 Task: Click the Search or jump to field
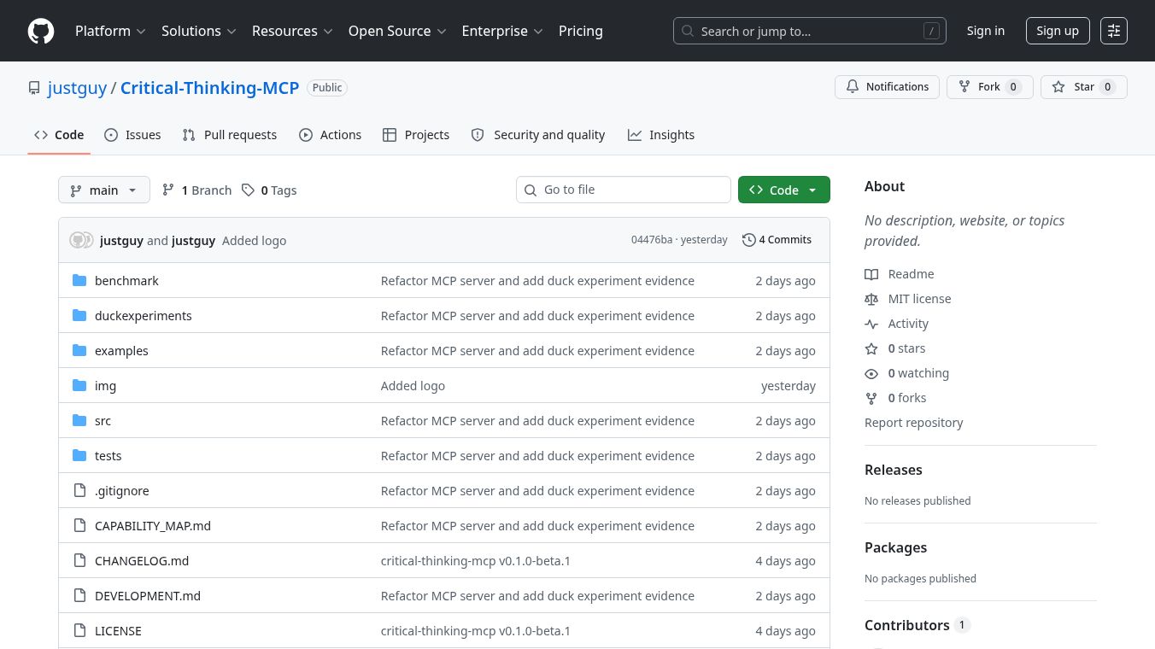pyautogui.click(x=810, y=31)
